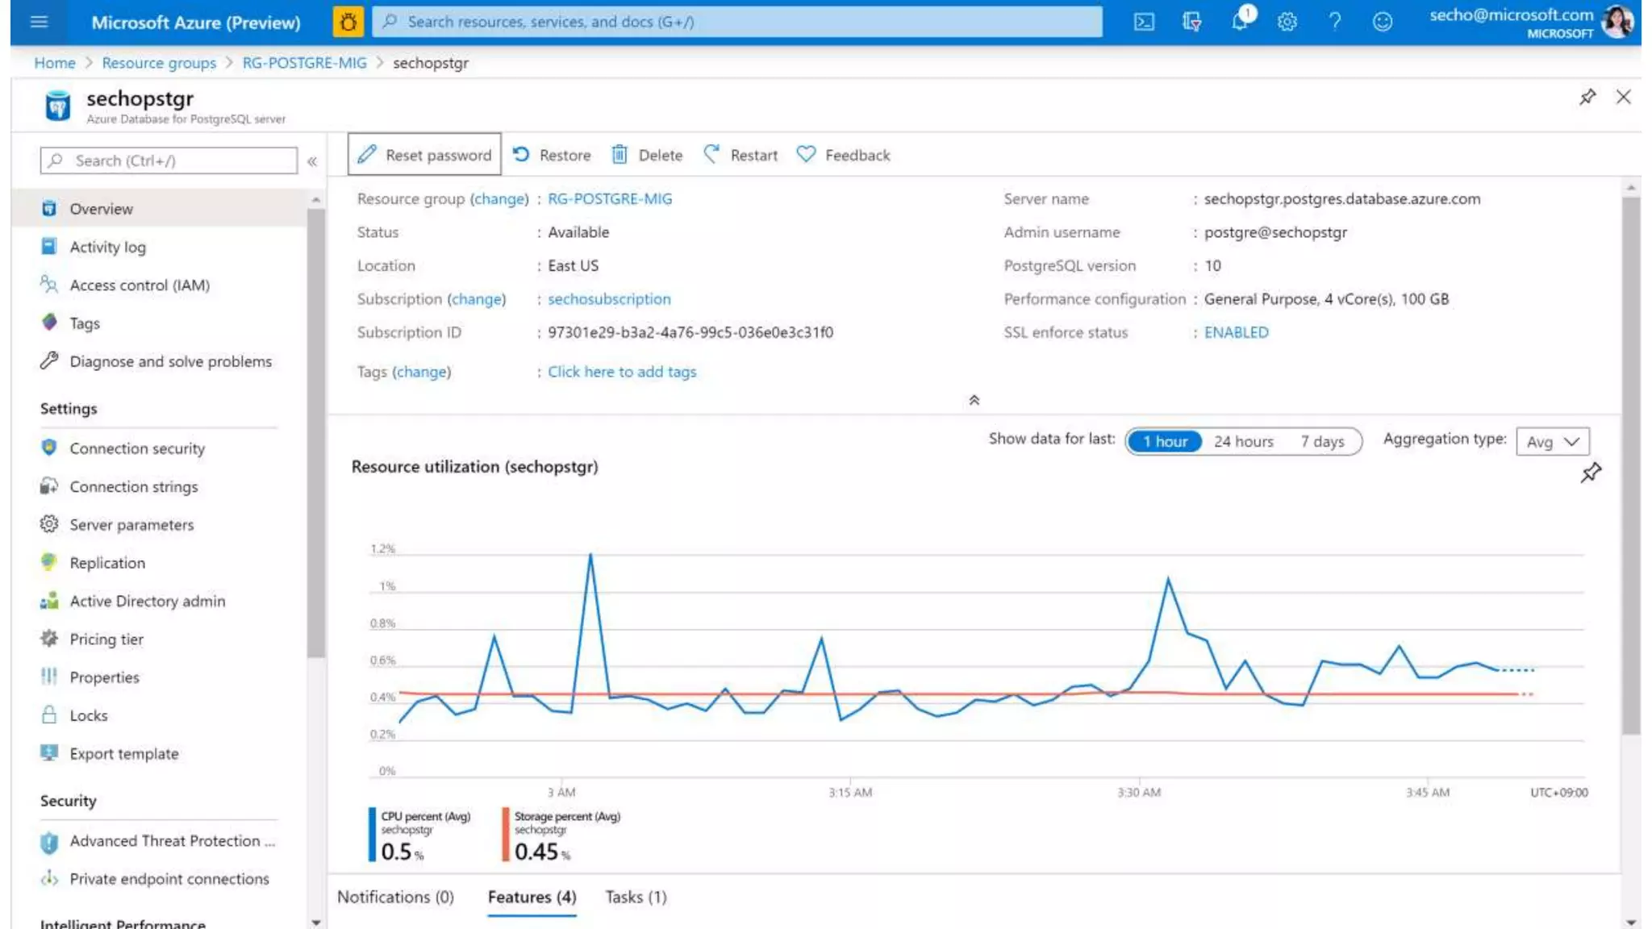Focus the side menu Search (Ctrl+/) box
The width and height of the screenshot is (1652, 929).
tap(169, 160)
